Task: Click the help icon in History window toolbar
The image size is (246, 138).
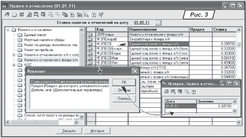Action: 193,91
